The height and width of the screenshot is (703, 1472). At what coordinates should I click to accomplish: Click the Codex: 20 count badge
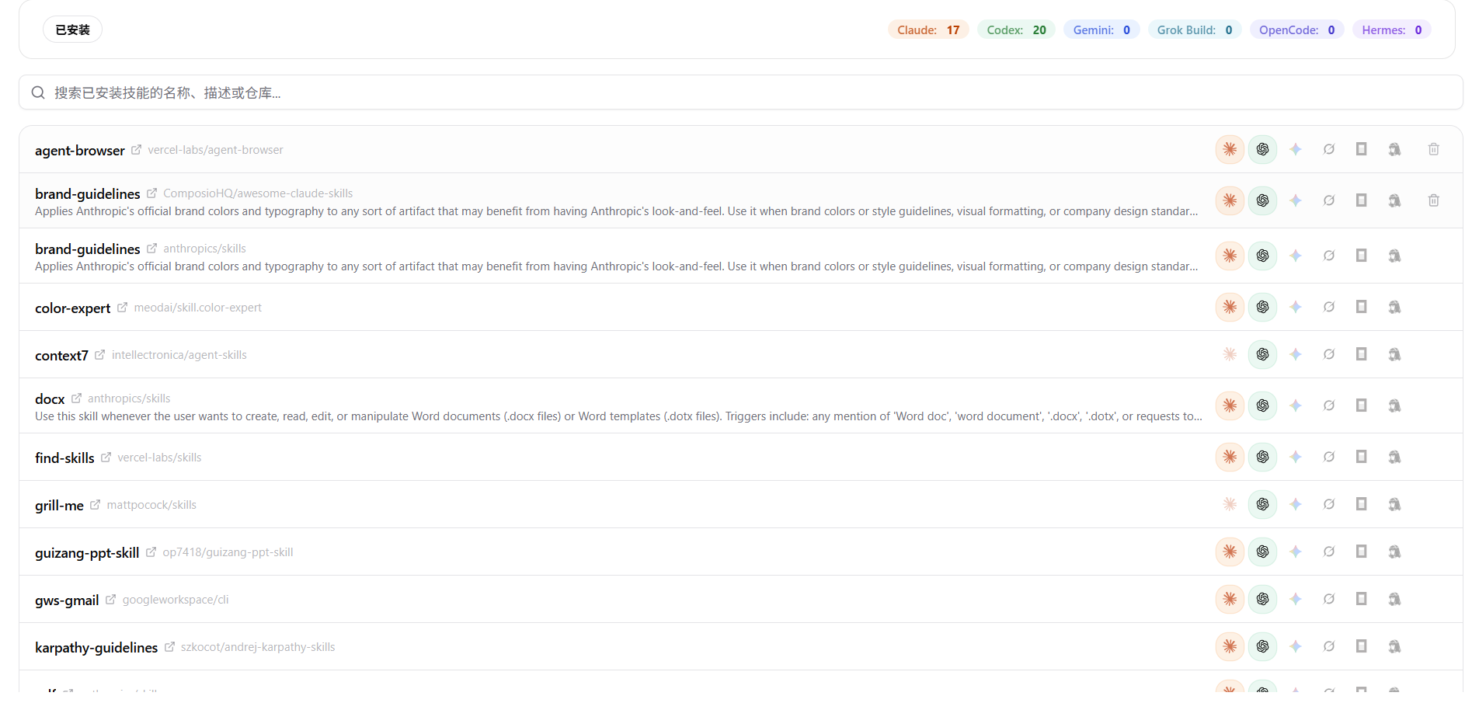pos(1017,30)
